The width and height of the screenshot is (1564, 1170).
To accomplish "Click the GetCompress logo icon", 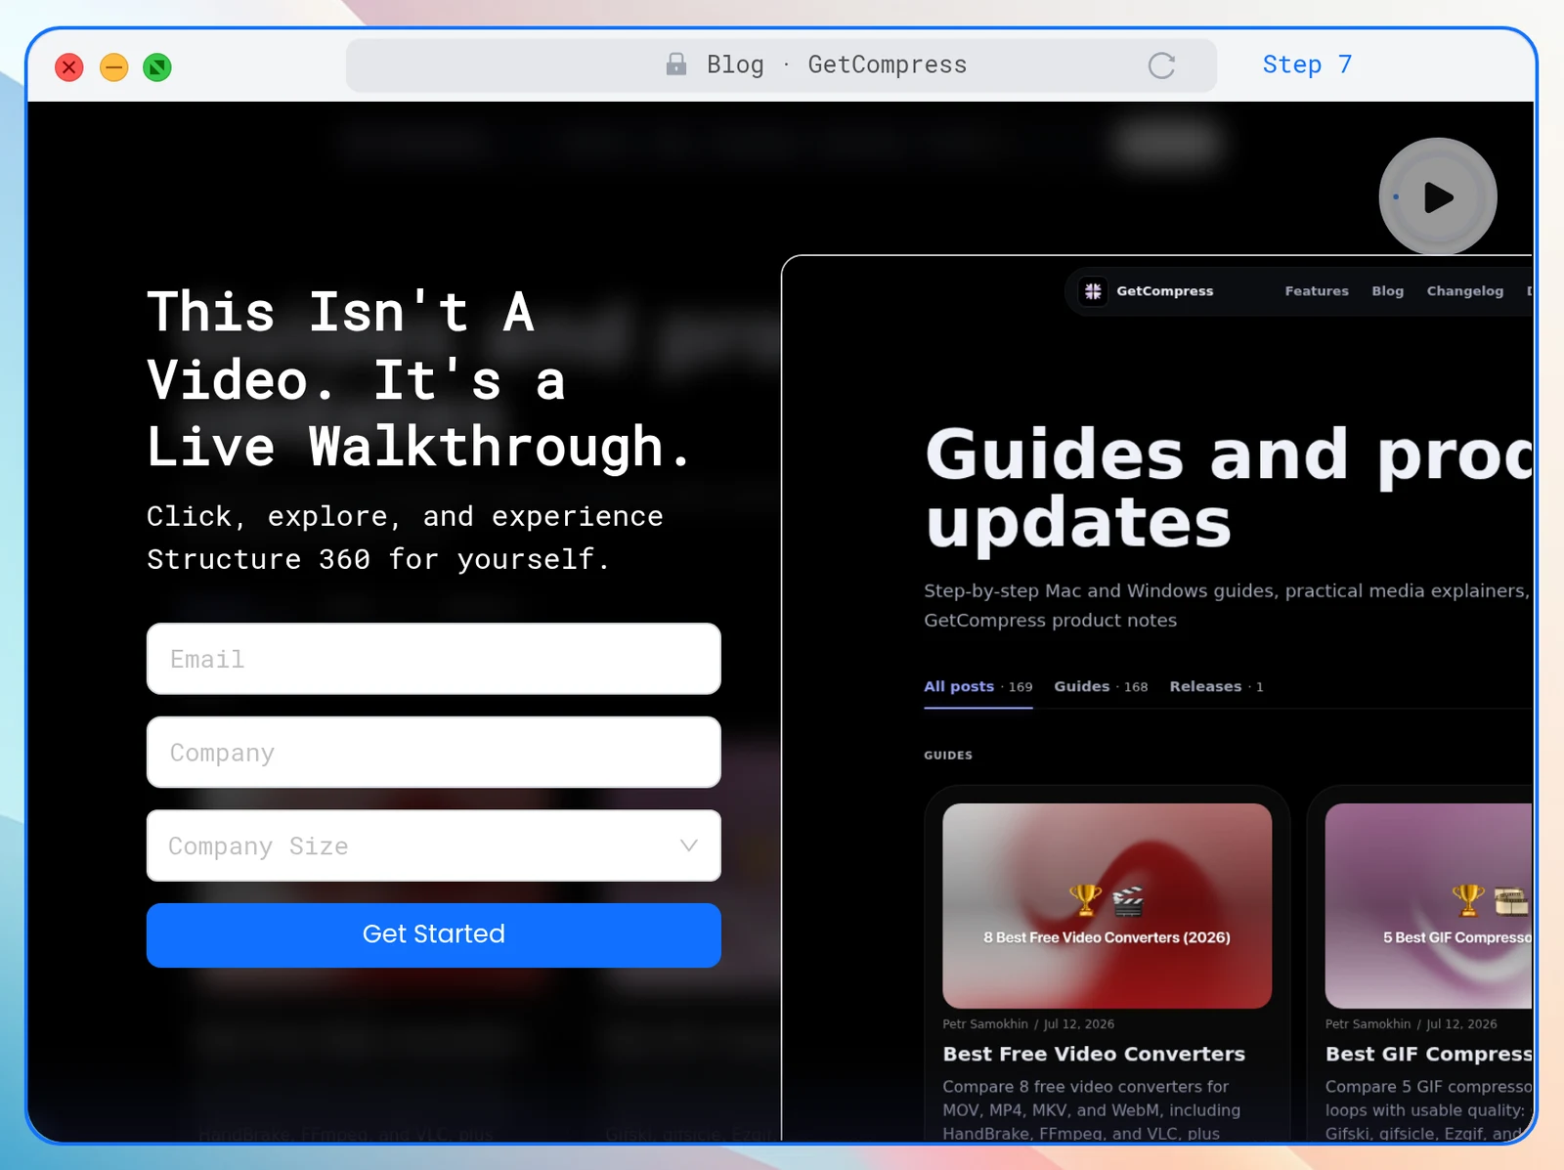I will pos(1093,291).
